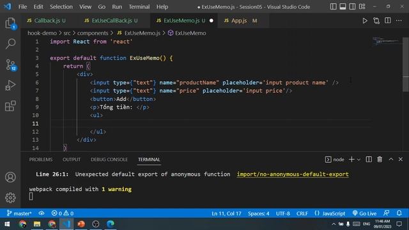Open the Accounts menu icon
This screenshot has width=409, height=230.
click(10, 177)
